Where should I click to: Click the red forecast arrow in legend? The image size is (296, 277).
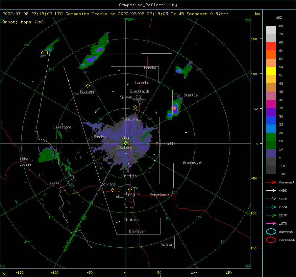(271, 182)
